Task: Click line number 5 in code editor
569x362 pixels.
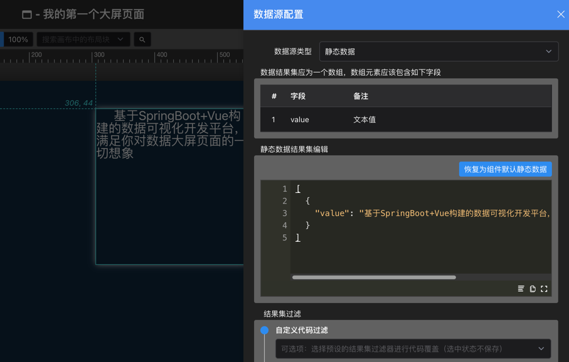Action: tap(285, 238)
